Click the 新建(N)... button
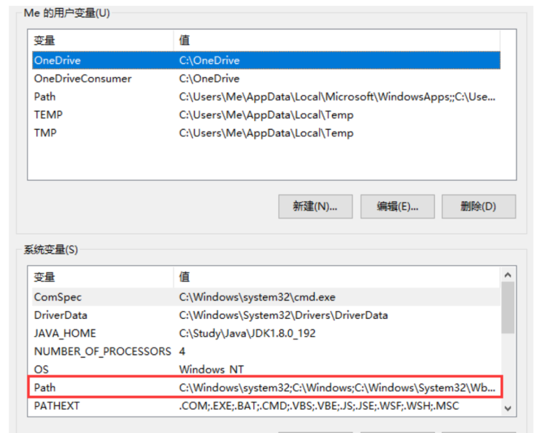Viewport: 552px width, 433px height. point(316,206)
